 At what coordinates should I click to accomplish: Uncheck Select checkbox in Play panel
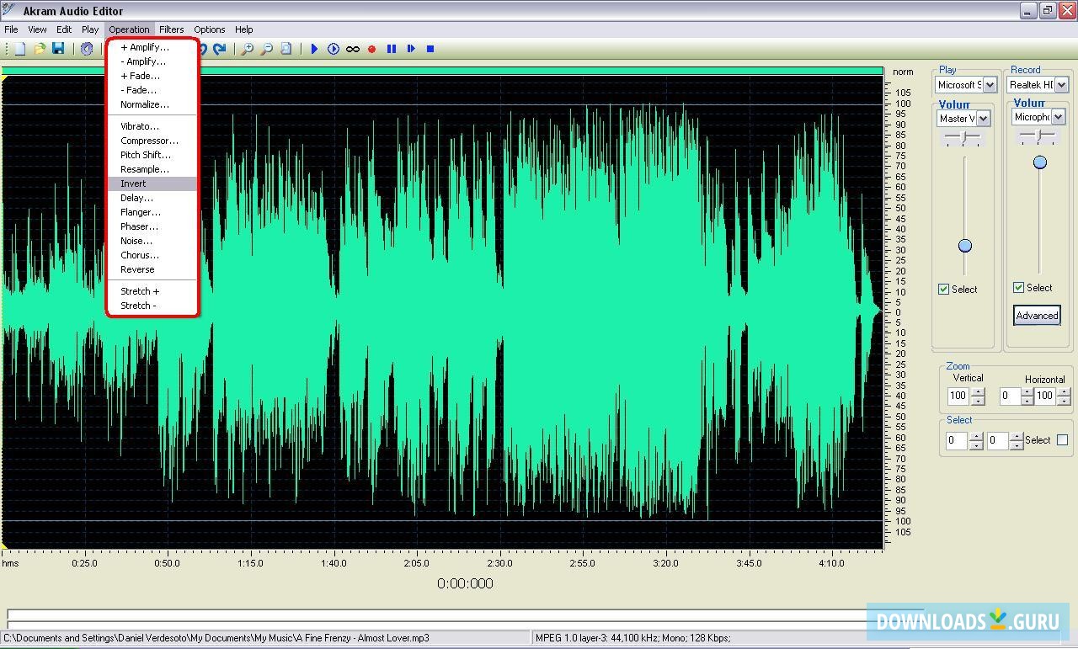[944, 289]
